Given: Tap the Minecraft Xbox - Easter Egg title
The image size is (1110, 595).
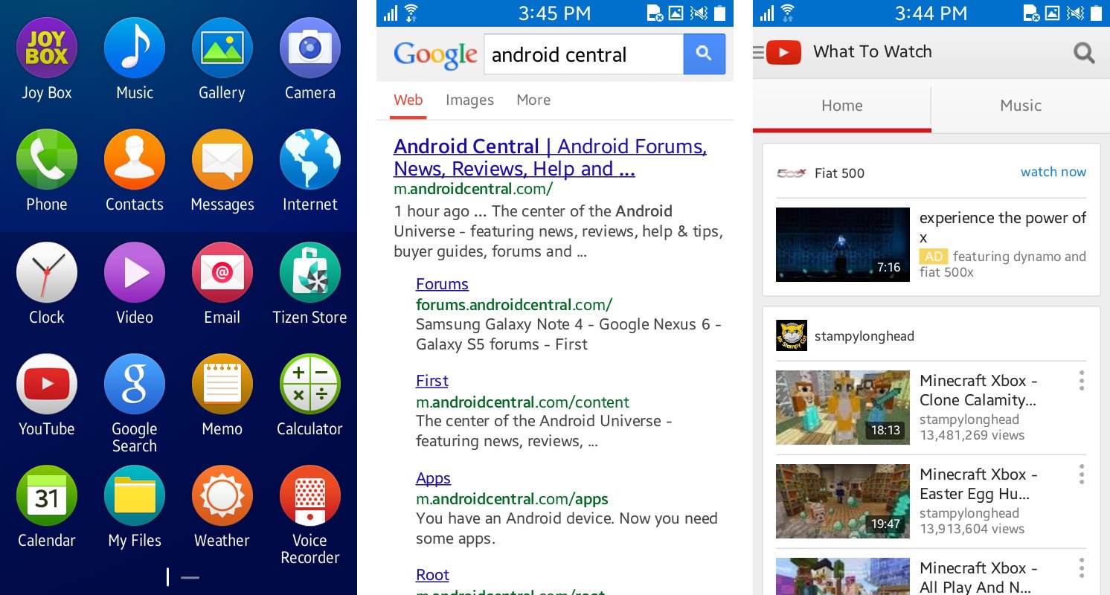Looking at the screenshot, I should point(978,484).
